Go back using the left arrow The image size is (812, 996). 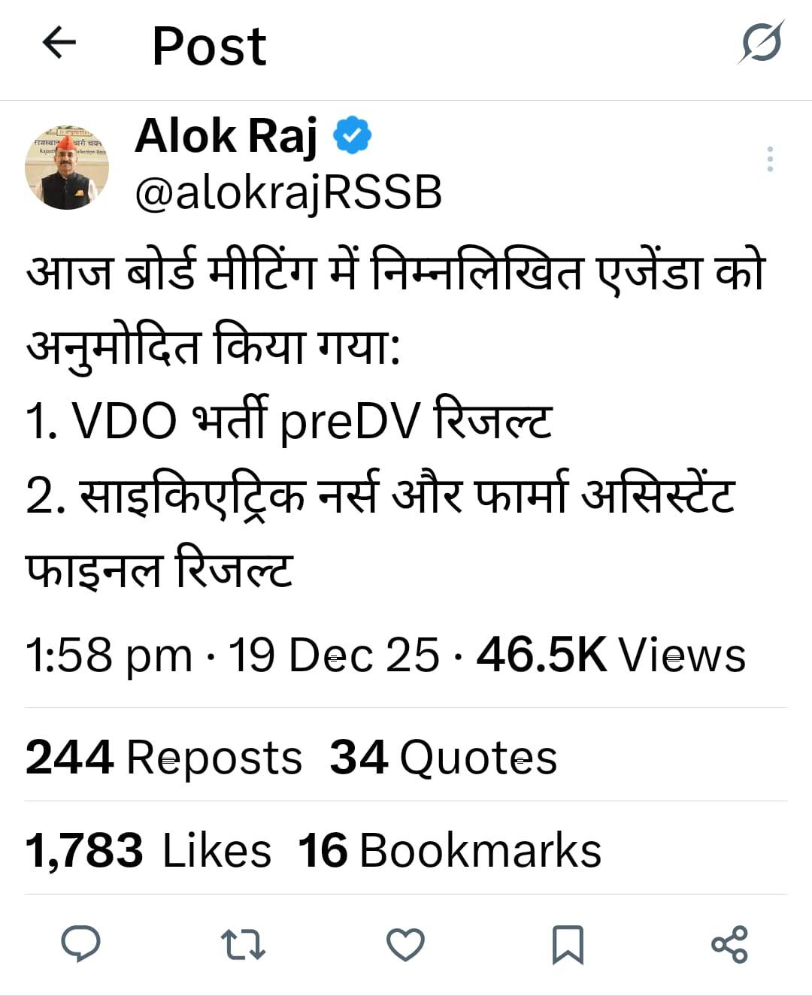(x=59, y=43)
